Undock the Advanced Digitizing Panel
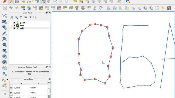Viewport: 175px width, 98px height. pos(47,67)
